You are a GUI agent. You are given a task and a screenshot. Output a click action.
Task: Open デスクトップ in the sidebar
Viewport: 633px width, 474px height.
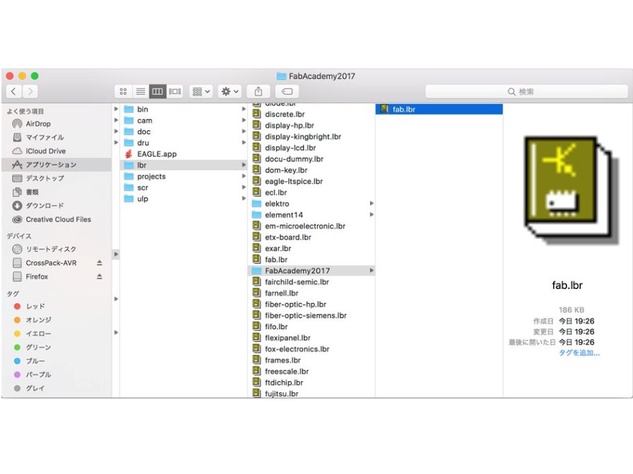pyautogui.click(x=56, y=178)
